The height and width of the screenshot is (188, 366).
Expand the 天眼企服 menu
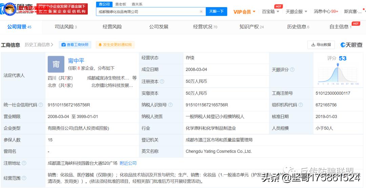click(x=297, y=11)
